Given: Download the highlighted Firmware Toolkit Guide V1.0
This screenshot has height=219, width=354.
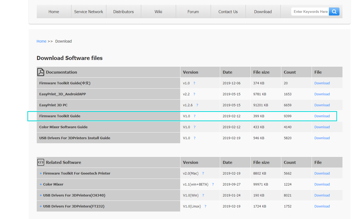Looking at the screenshot, I should [x=322, y=116].
